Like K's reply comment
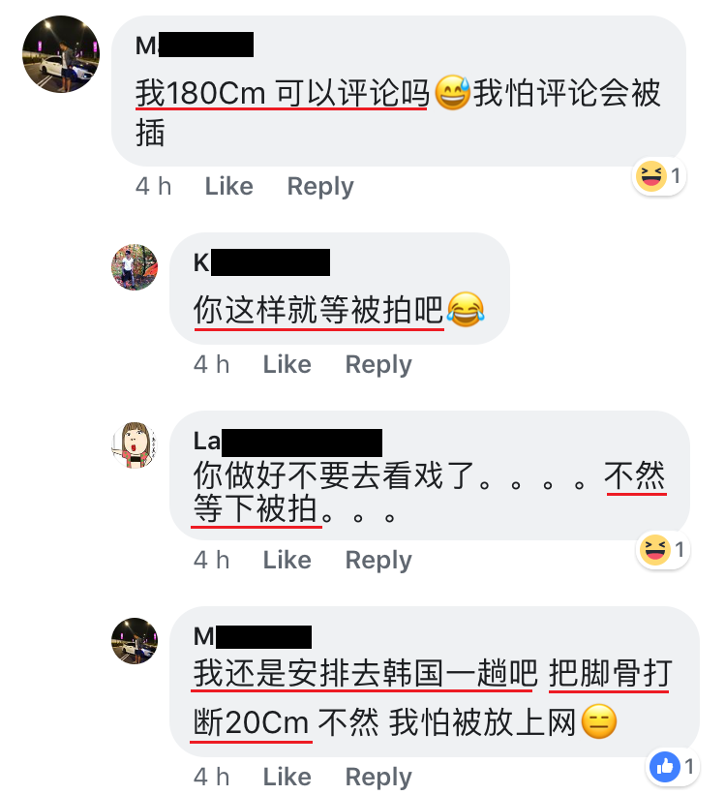 (x=287, y=364)
